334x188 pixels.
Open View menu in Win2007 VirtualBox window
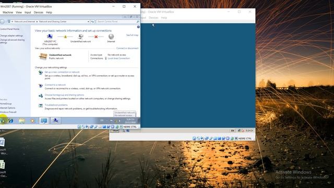coord(19,13)
